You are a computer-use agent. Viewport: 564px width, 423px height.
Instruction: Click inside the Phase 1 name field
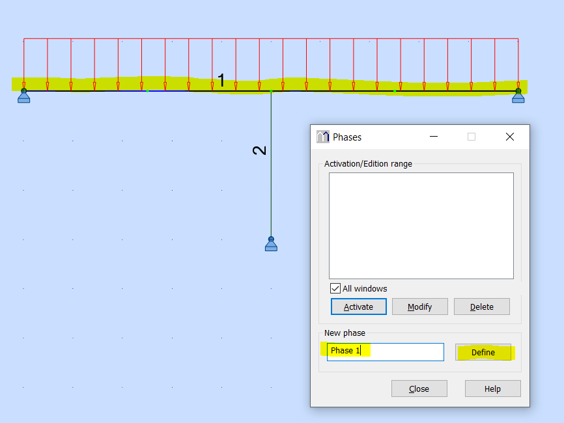click(x=384, y=351)
